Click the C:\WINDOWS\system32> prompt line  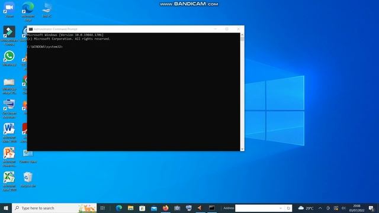pos(45,47)
